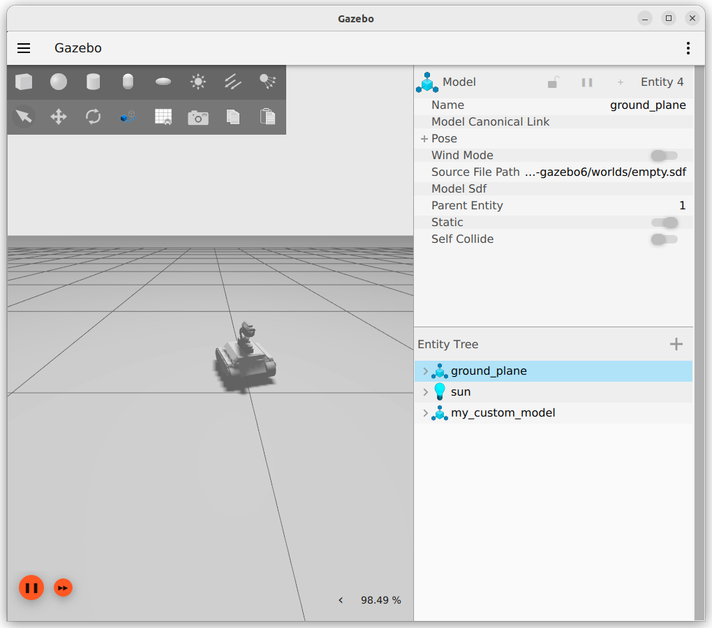This screenshot has width=712, height=628.
Task: Insert a cylinder shape
Action: (93, 82)
